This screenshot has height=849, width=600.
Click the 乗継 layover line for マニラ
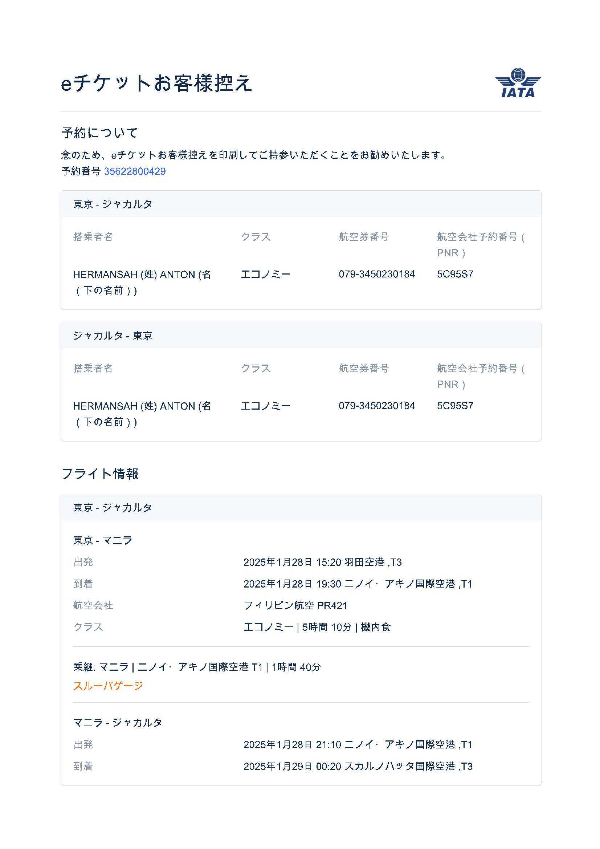197,667
